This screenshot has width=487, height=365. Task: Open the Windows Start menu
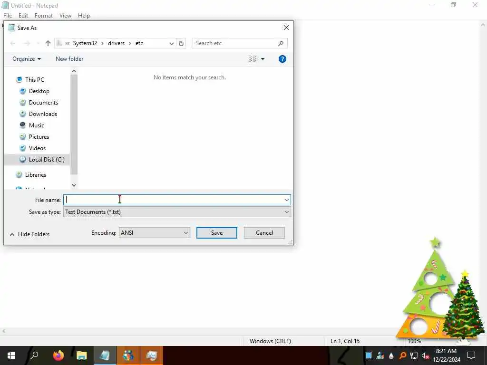coord(11,355)
